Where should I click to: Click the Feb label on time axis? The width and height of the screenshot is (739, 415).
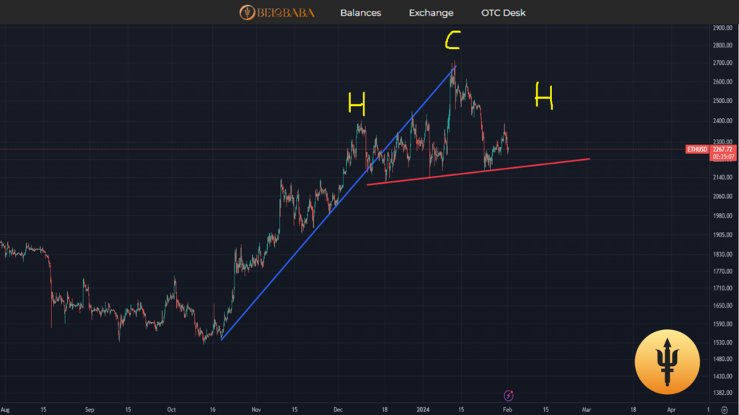[507, 409]
